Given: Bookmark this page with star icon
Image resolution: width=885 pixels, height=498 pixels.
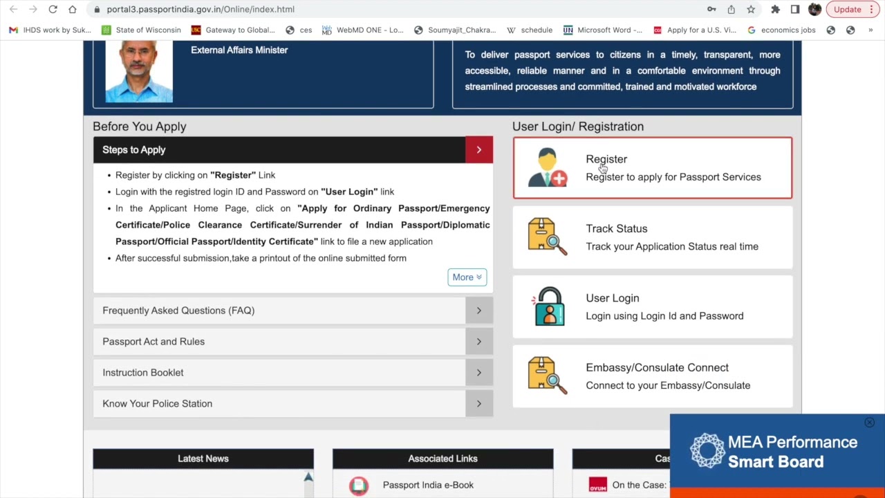Looking at the screenshot, I should coord(751,9).
